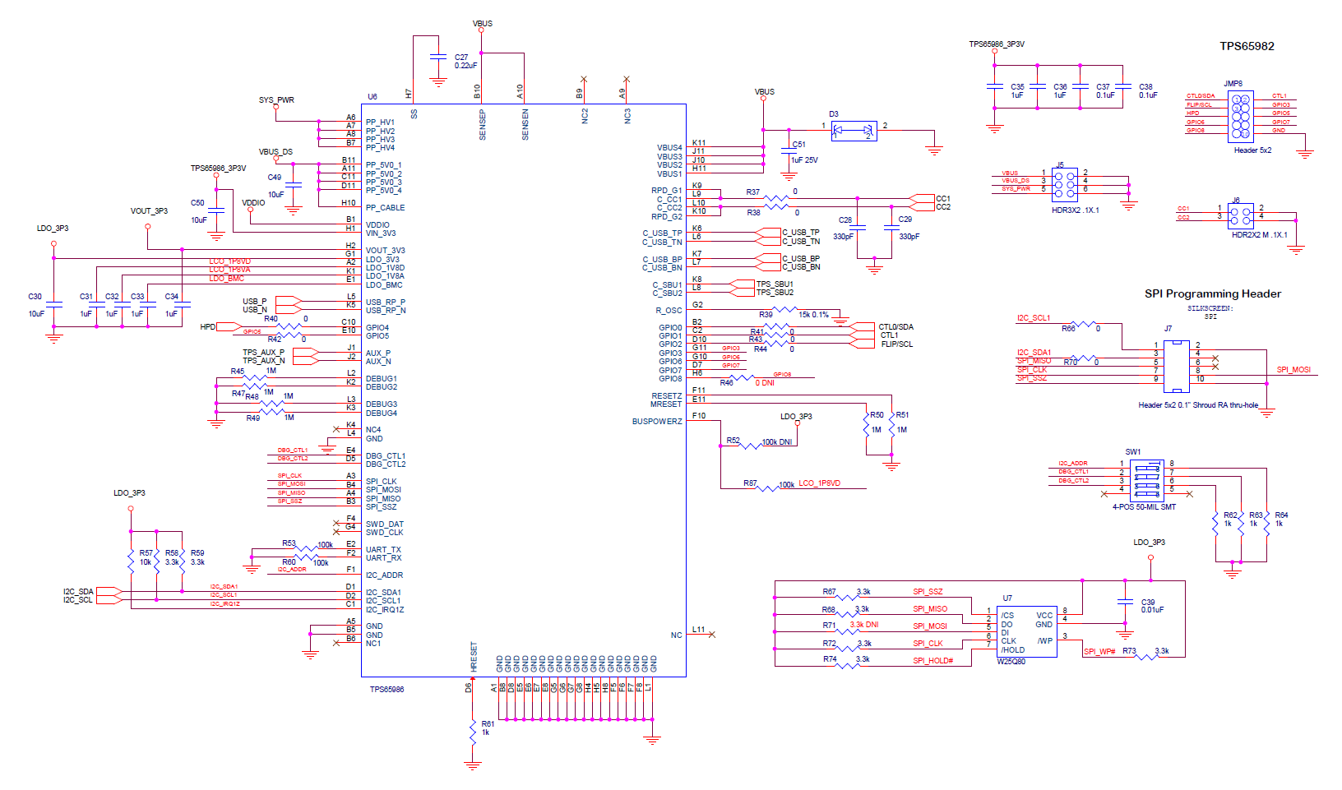Click resistor R61 below HRESET pin
Image resolution: width=1342 pixels, height=790 pixels.
click(473, 731)
